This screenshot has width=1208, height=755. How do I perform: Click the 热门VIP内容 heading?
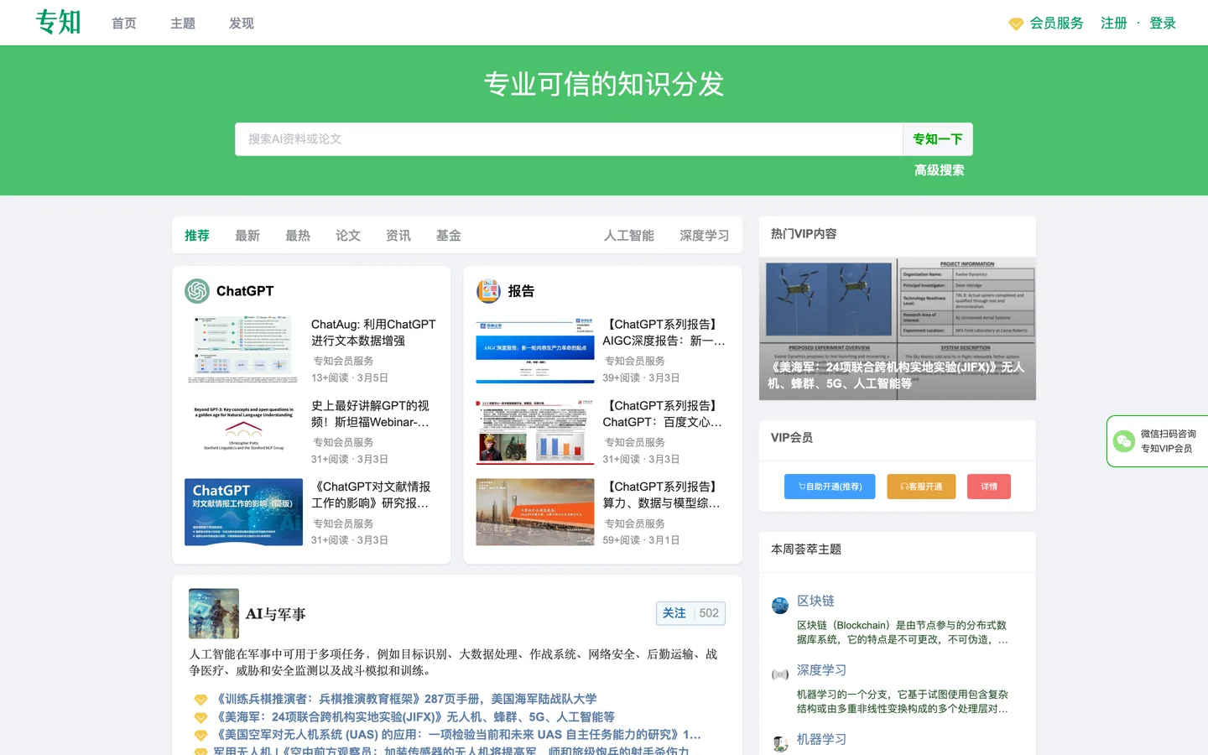tap(804, 234)
